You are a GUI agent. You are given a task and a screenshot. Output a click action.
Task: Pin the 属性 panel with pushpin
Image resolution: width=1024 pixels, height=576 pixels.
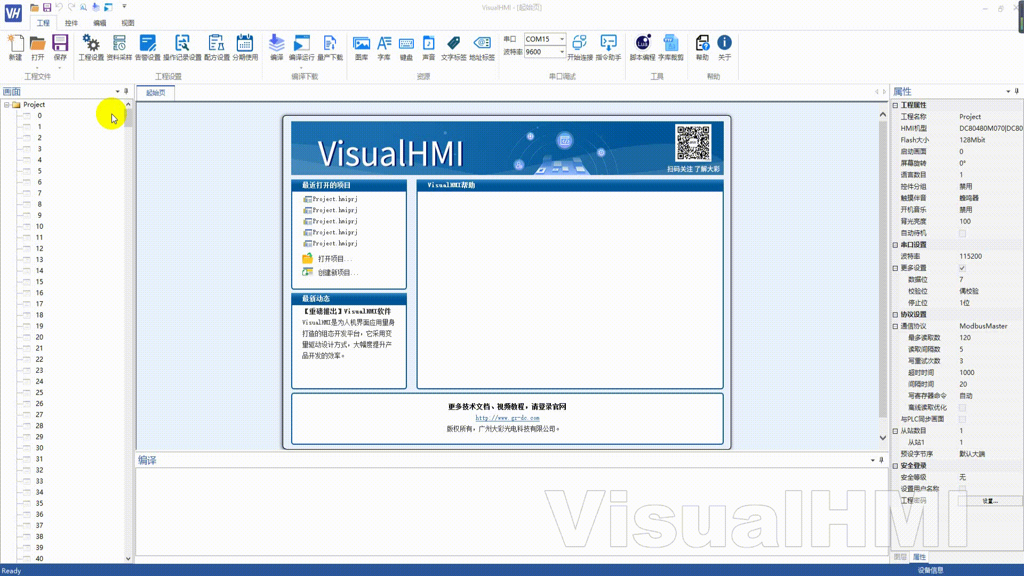pos(1017,92)
